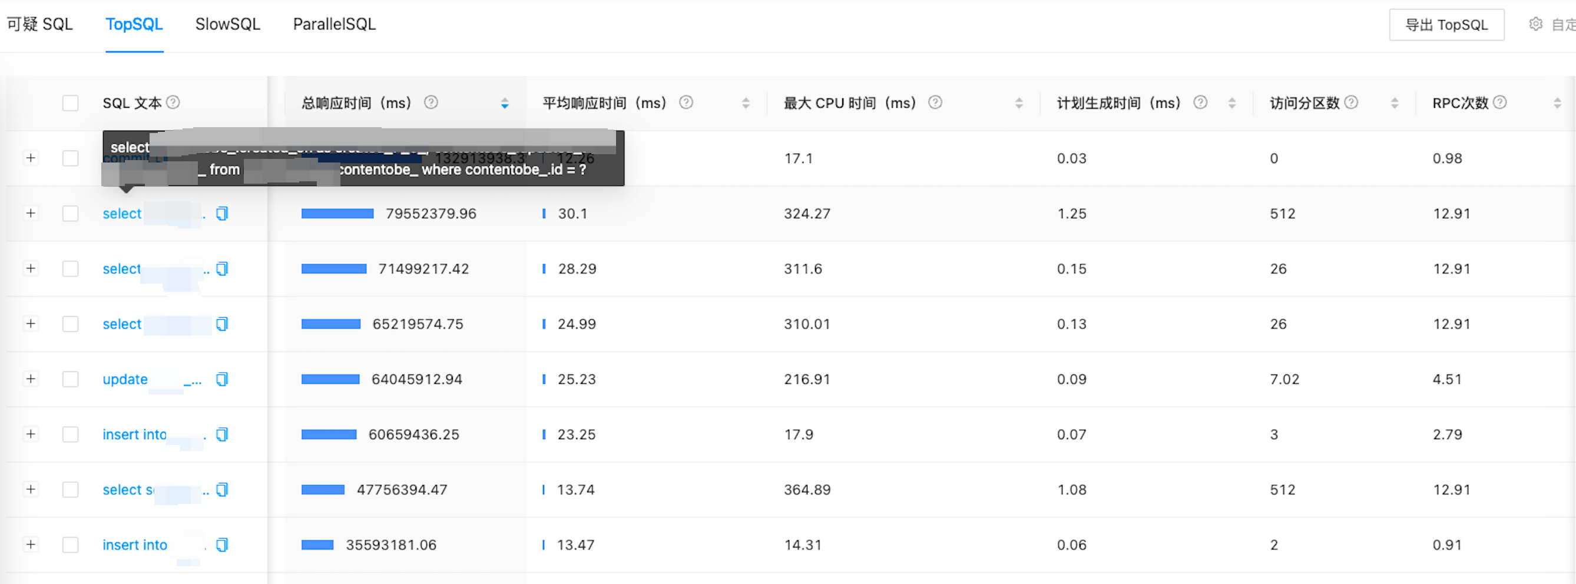
Task: Check the box for insert row 60659436.25
Action: tap(70, 434)
